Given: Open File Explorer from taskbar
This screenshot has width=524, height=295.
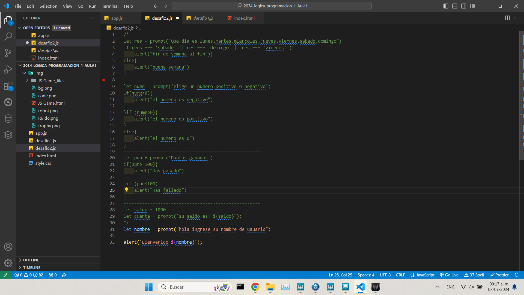Looking at the screenshot, I should [x=270, y=287].
